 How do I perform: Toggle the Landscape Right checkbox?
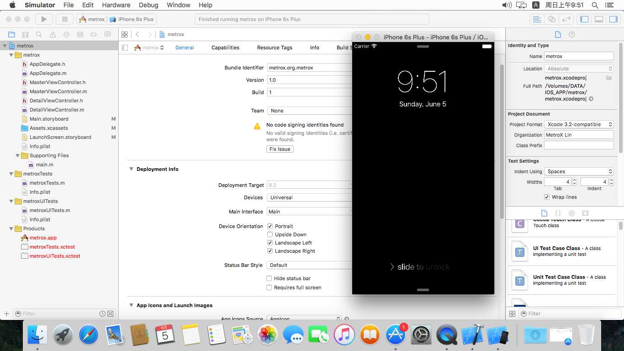pos(270,251)
